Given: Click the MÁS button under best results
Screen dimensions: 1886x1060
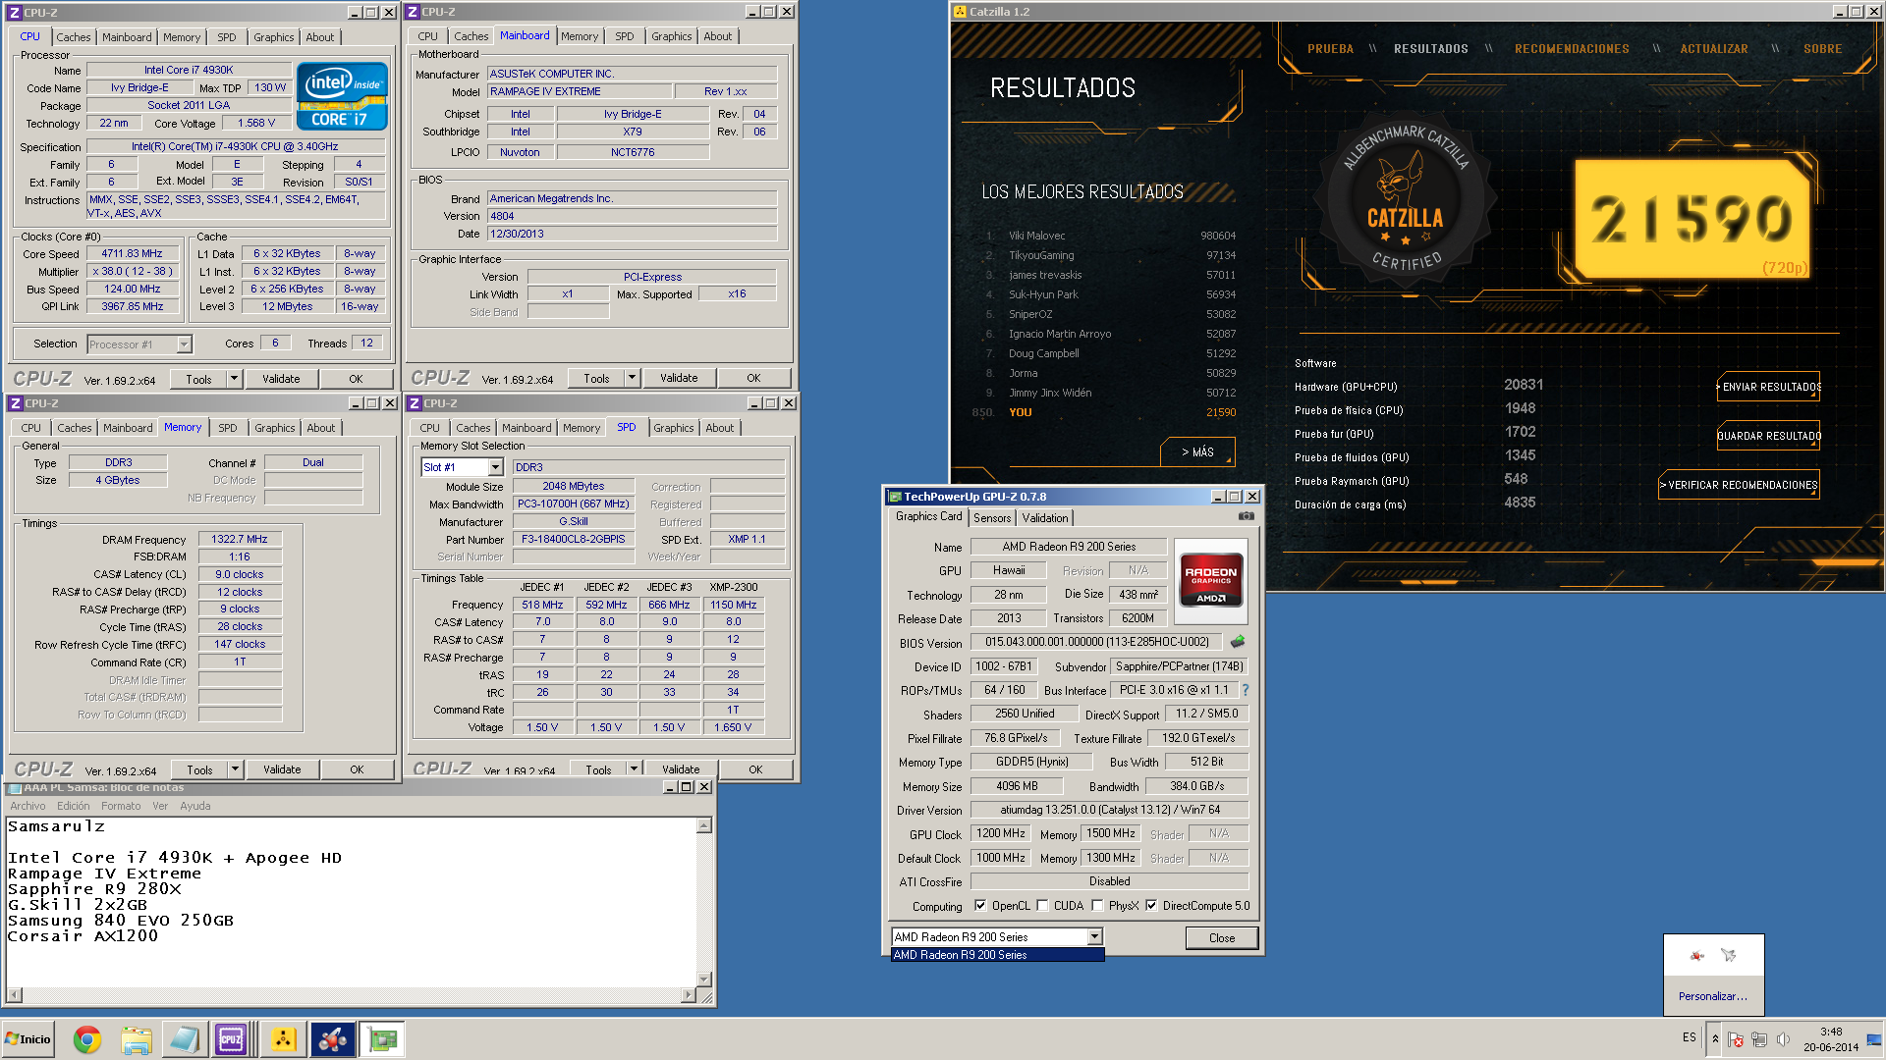Looking at the screenshot, I should coord(1197,452).
